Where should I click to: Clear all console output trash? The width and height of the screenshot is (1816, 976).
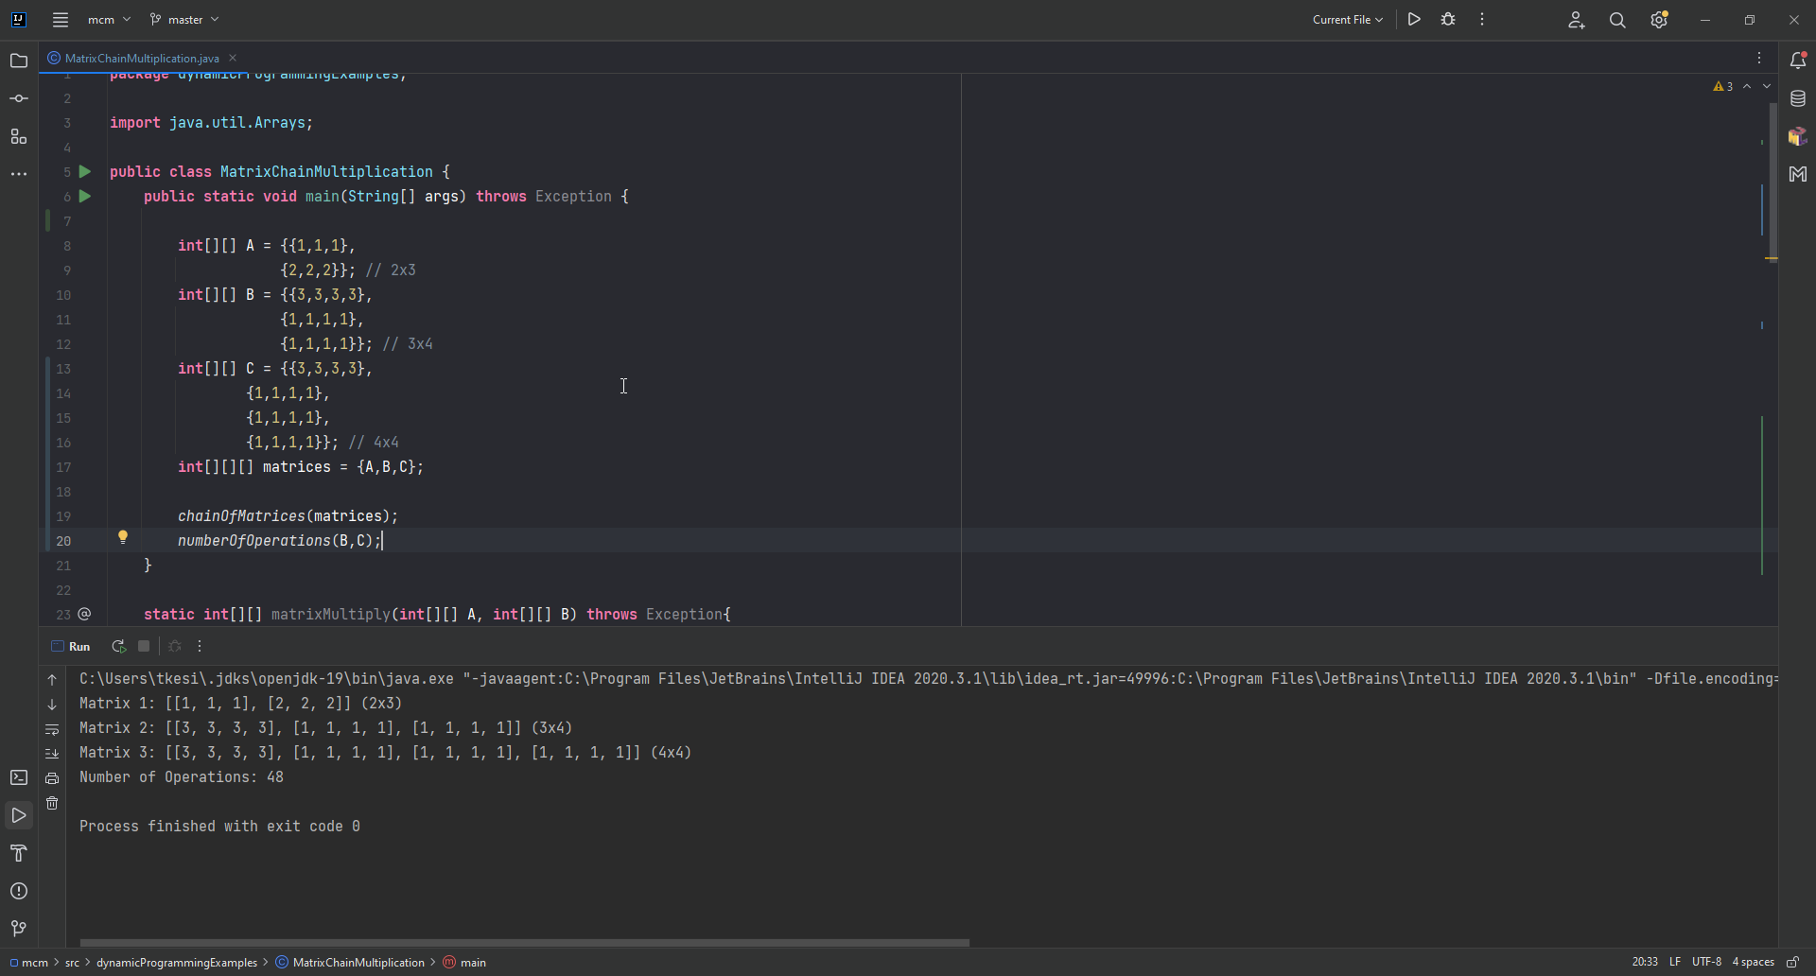pyautogui.click(x=52, y=803)
